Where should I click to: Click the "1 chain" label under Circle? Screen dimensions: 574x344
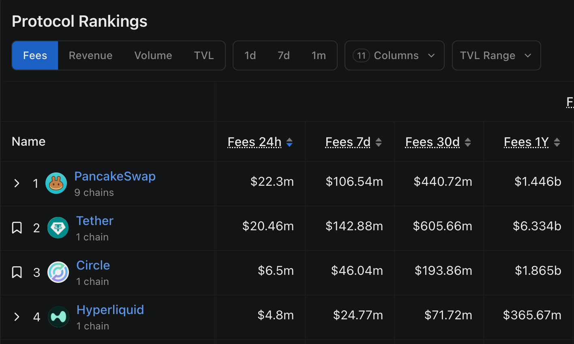(92, 282)
